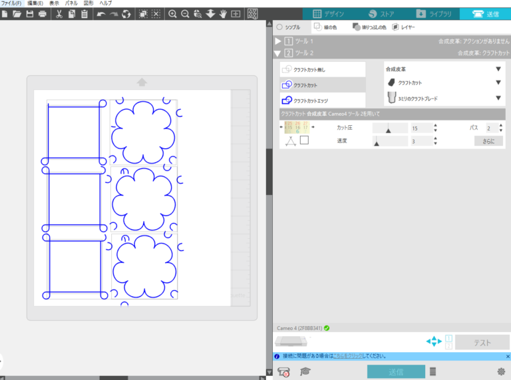
Task: Click the こちらをクリック connection help link
Action: [x=348, y=356]
